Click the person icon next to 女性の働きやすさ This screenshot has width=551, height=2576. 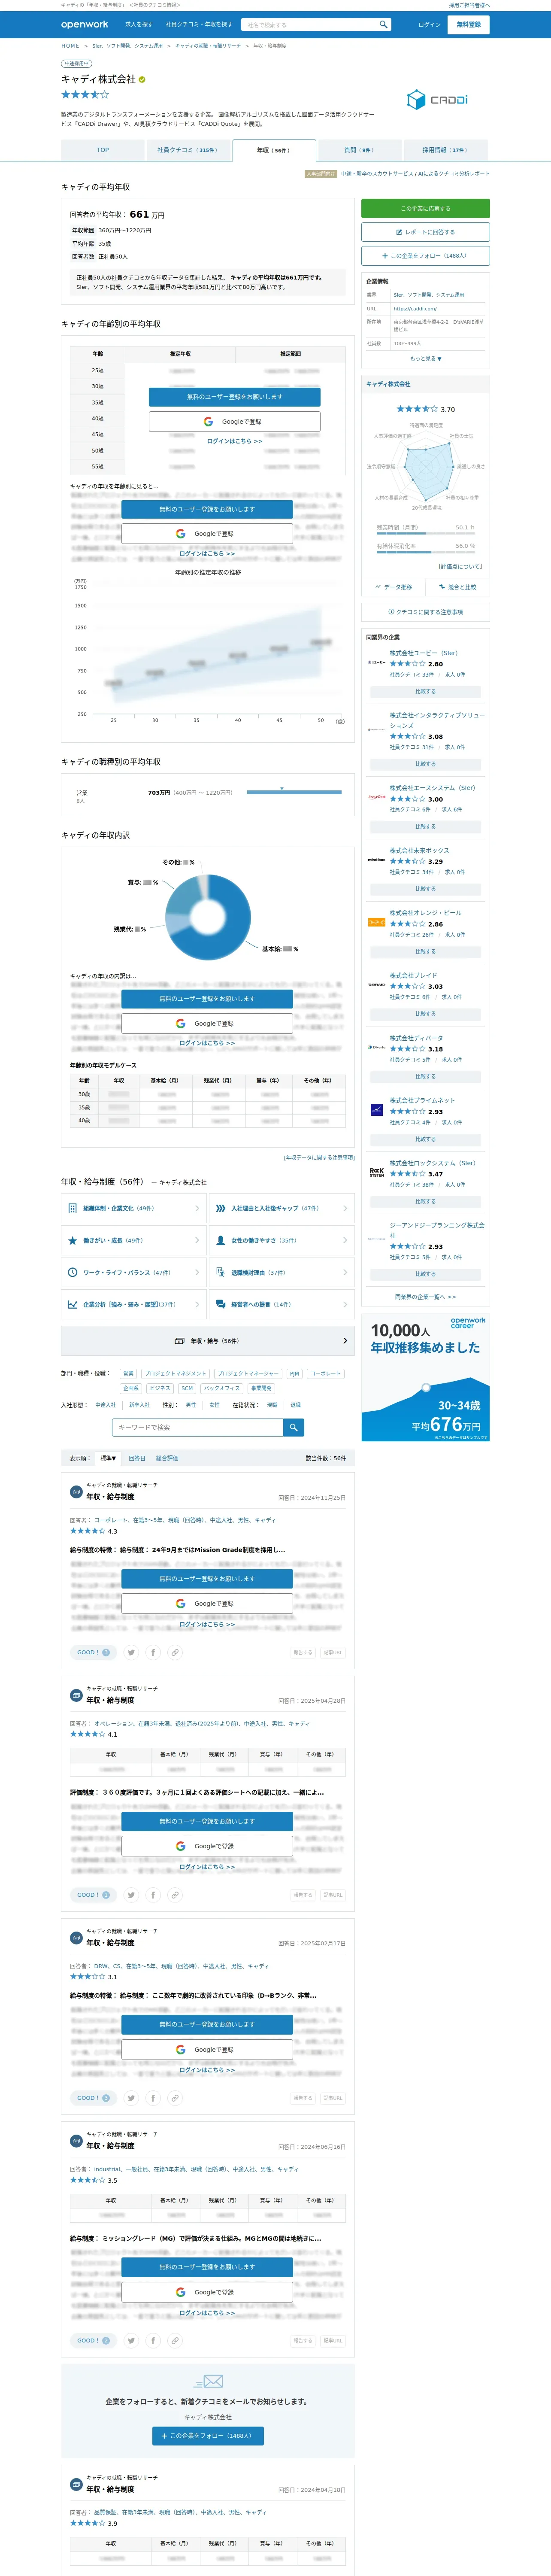click(x=220, y=1240)
